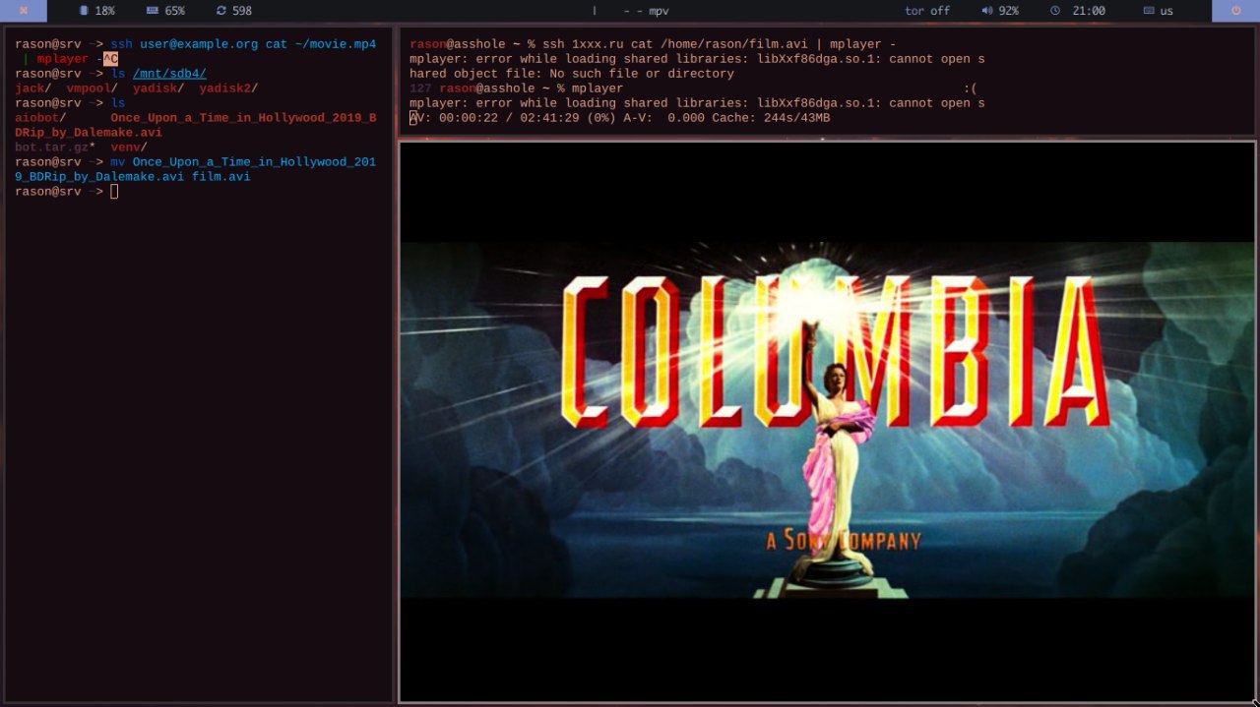Viewport: 1260px width, 707px height.
Task: Click "Cache: 244s/43MB" in the status line
Action: pyautogui.click(x=772, y=118)
